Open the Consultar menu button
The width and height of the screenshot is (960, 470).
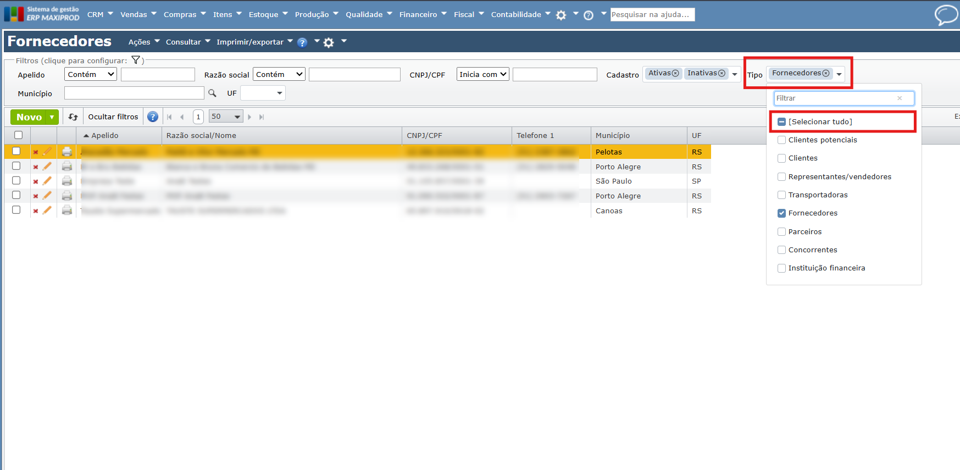click(188, 42)
